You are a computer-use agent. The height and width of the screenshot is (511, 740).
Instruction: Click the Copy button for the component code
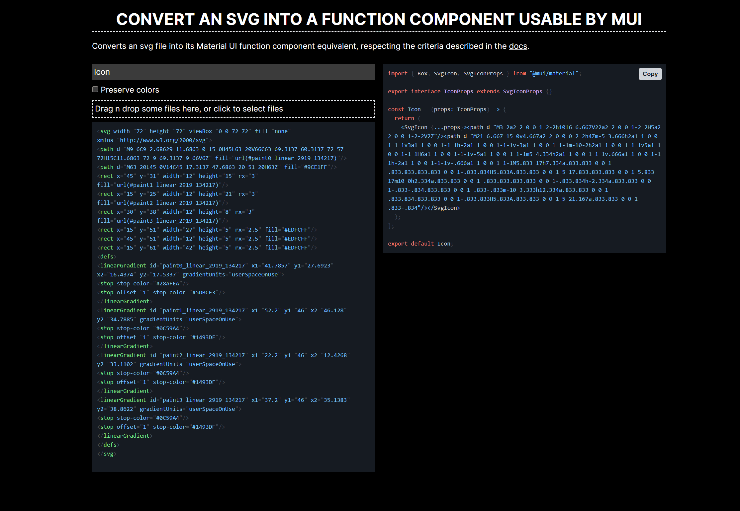pyautogui.click(x=650, y=74)
